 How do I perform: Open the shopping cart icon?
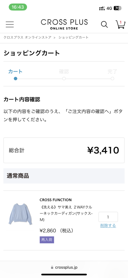120,24
